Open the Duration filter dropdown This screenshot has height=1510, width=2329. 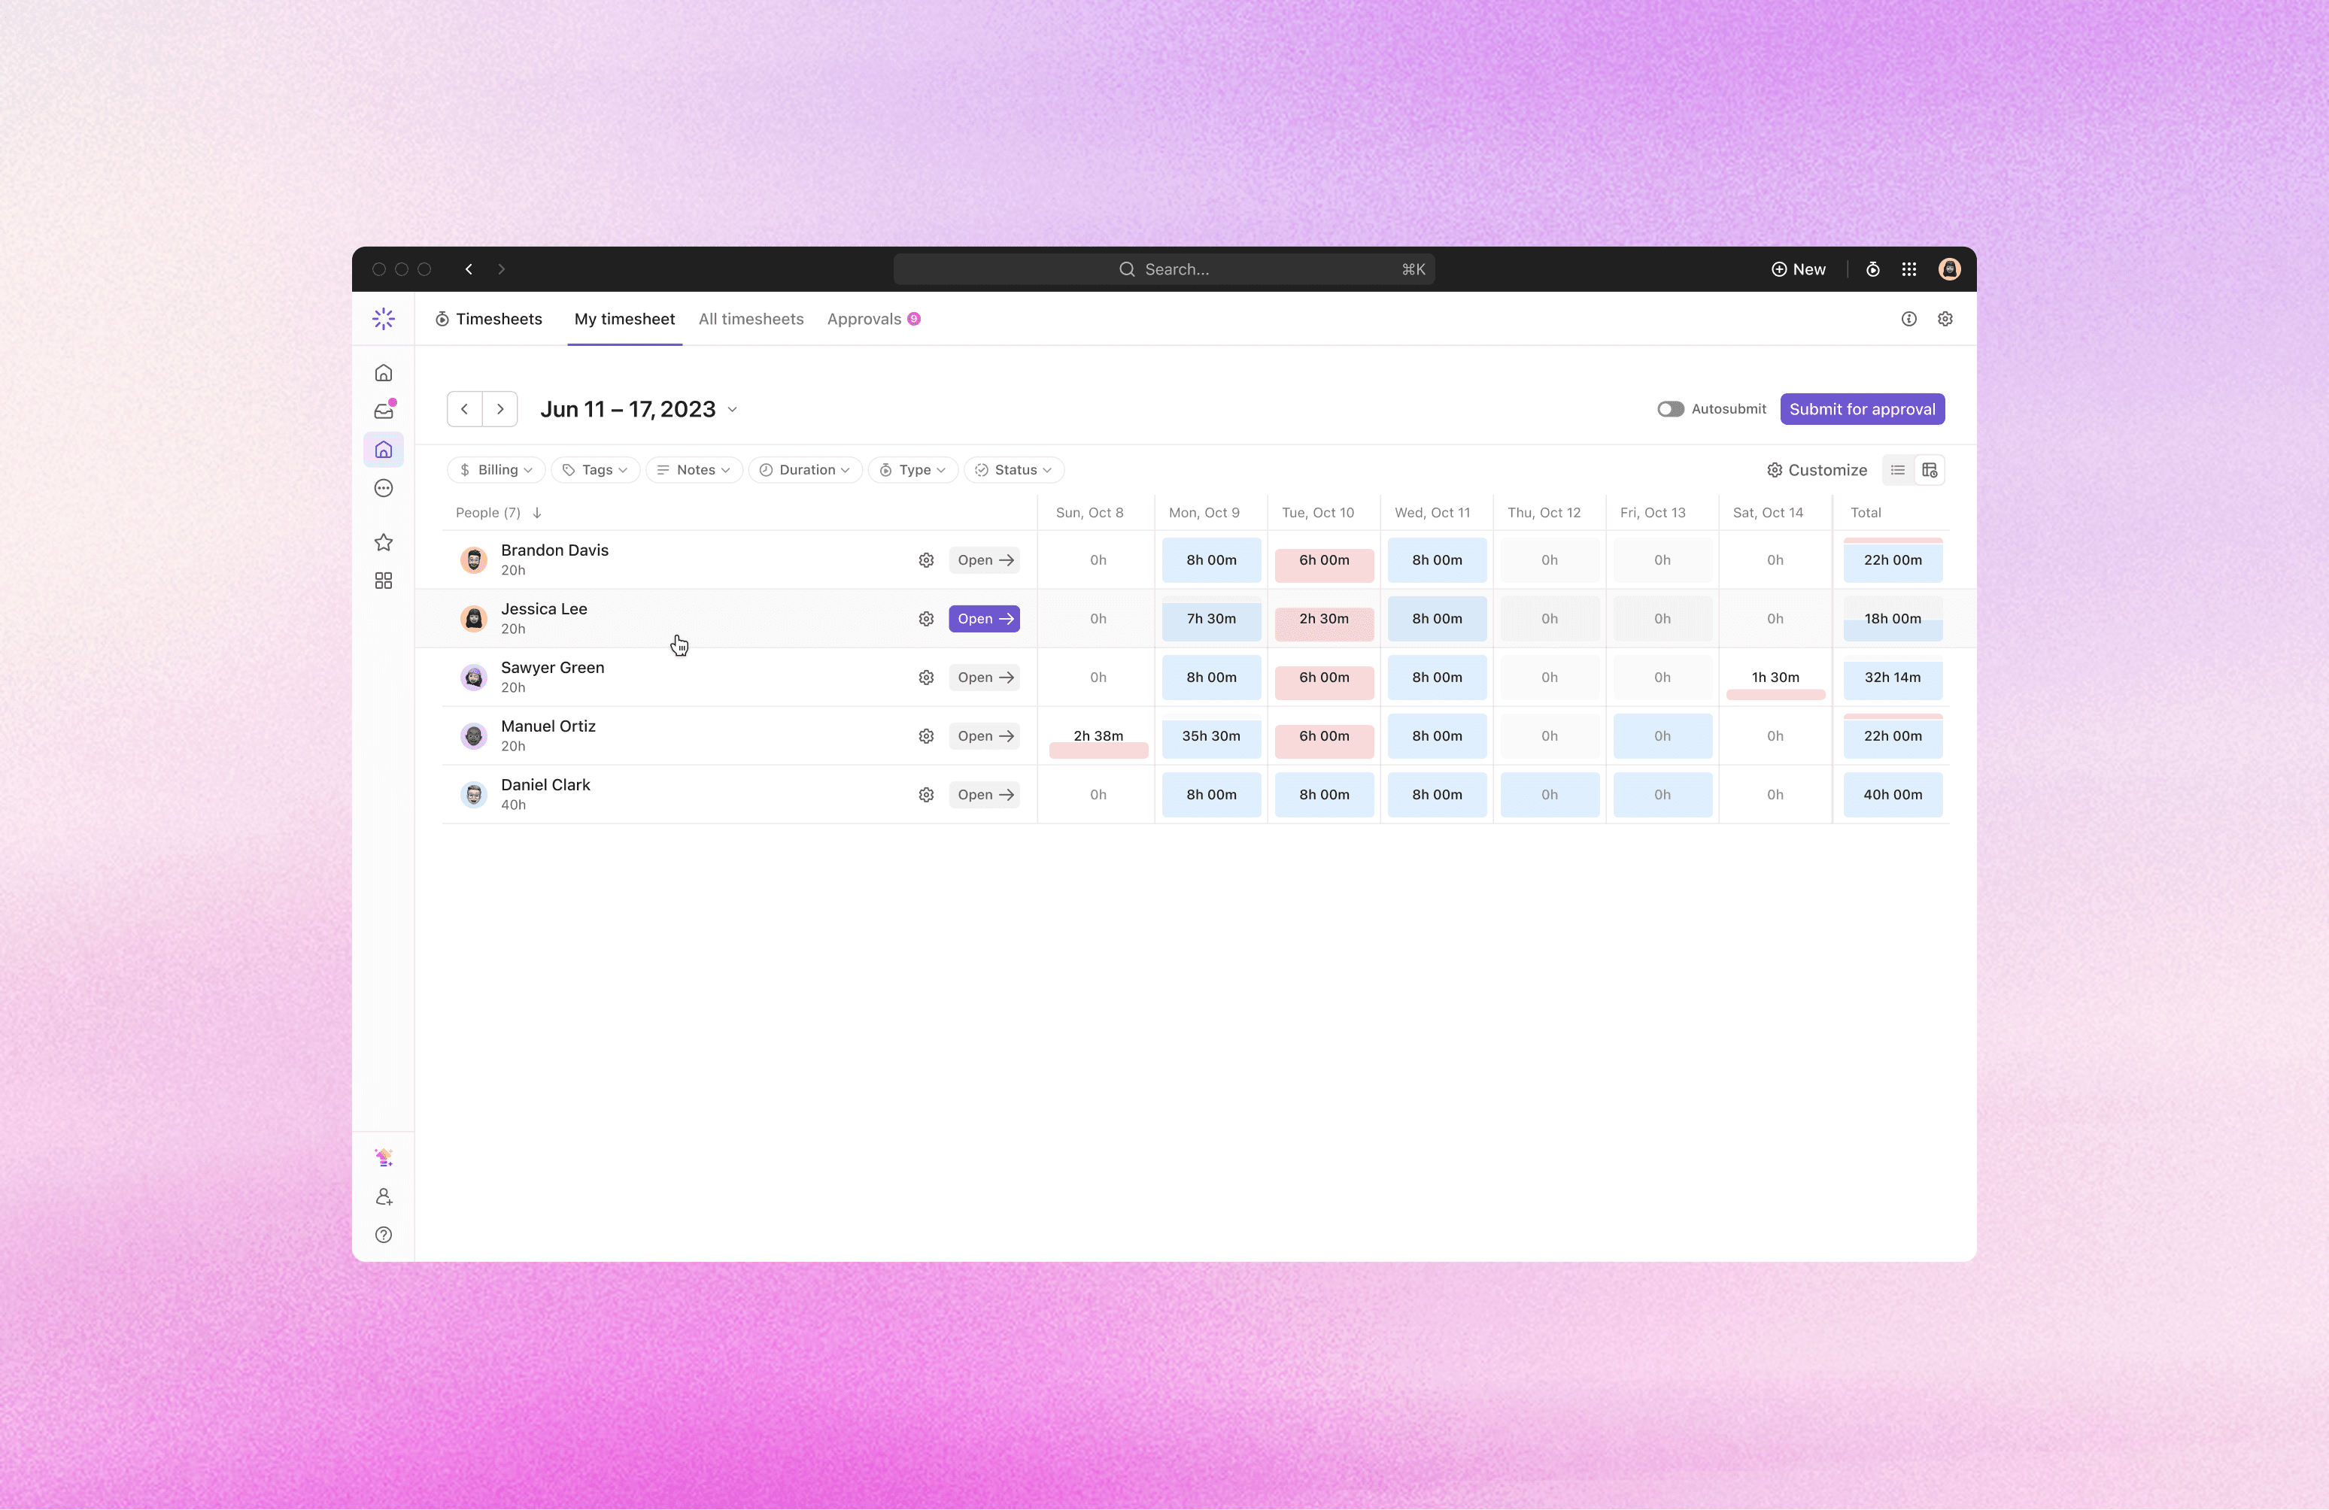pyautogui.click(x=806, y=471)
